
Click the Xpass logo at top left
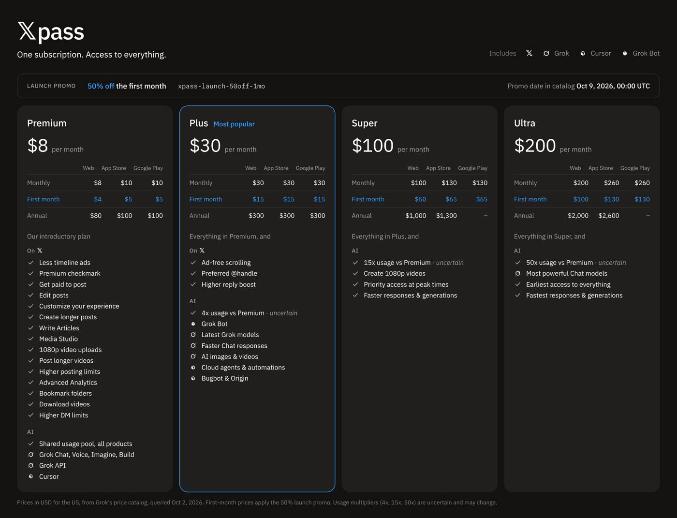[51, 31]
